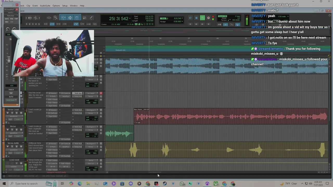Open D-Verb insert on Verse Adlib
This screenshot has height=187, width=333.
tap(52, 147)
